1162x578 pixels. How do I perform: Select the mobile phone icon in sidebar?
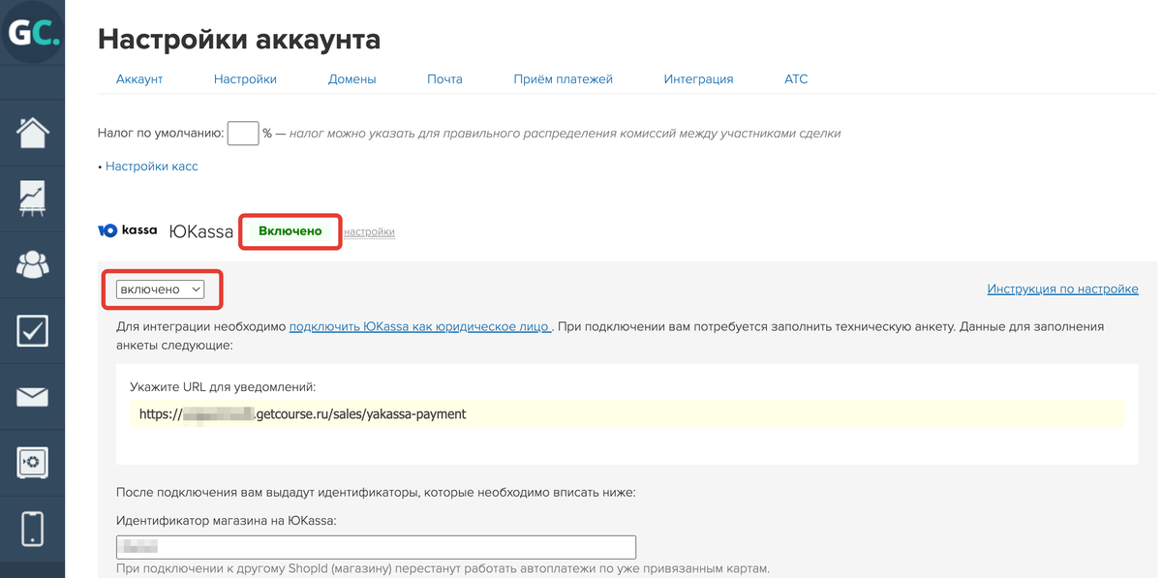point(32,528)
